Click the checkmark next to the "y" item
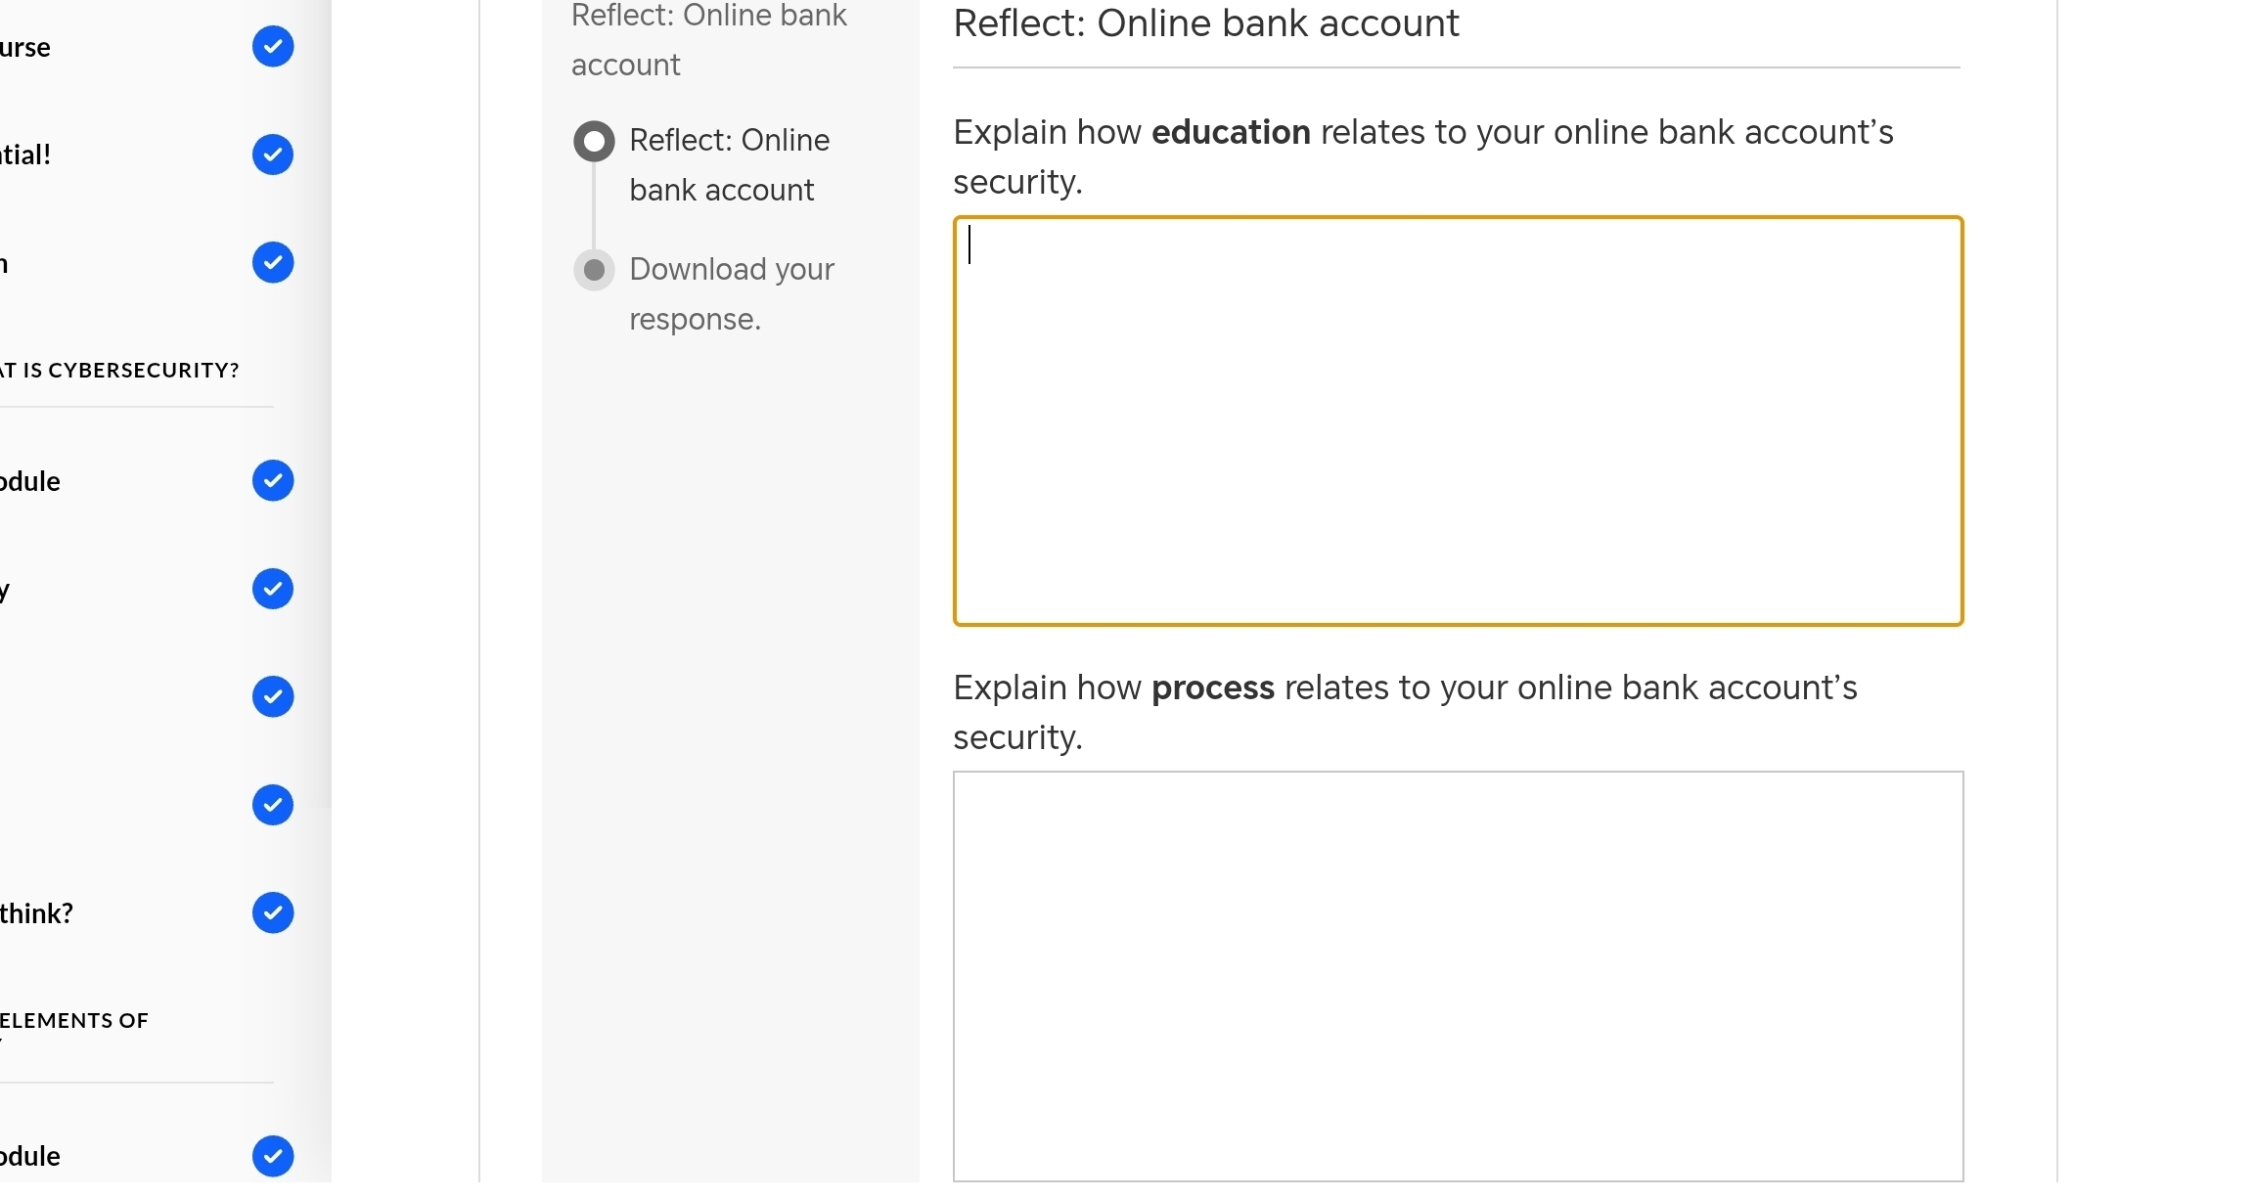The width and height of the screenshot is (2254, 1198). click(273, 589)
